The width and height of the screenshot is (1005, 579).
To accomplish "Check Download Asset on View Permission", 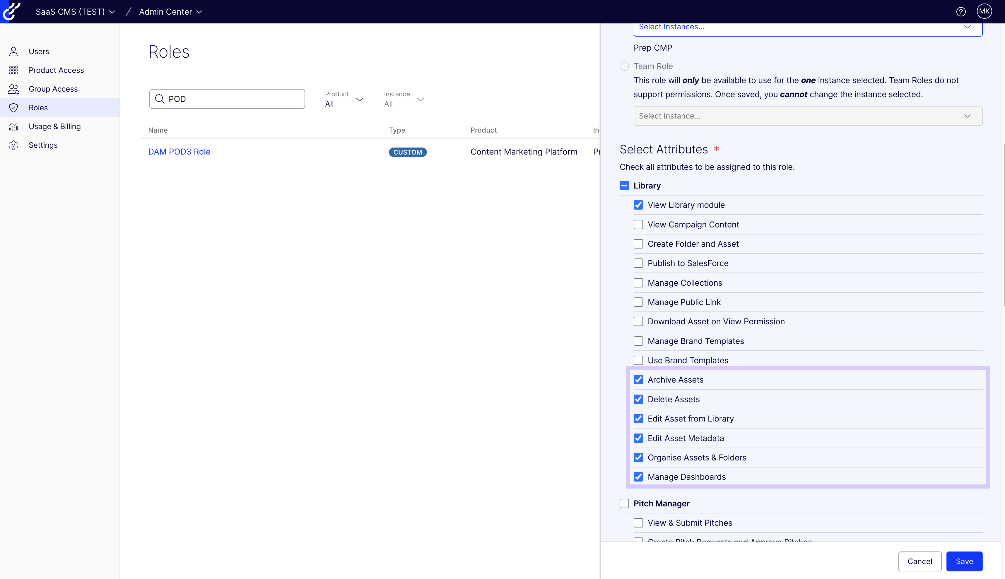I will (638, 321).
